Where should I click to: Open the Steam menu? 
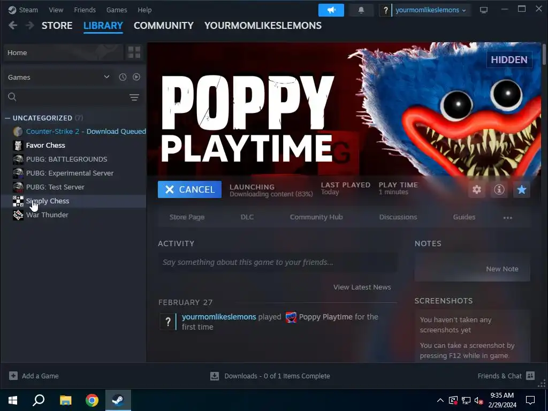[x=28, y=10]
